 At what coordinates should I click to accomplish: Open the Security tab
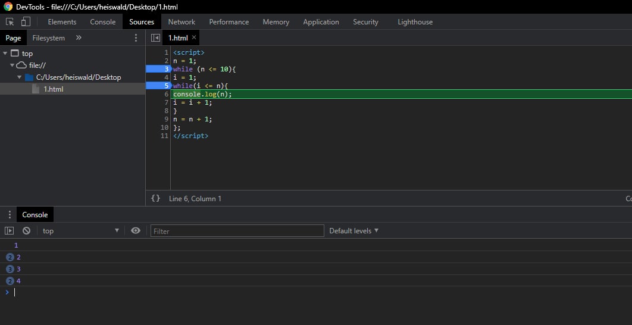pyautogui.click(x=365, y=22)
